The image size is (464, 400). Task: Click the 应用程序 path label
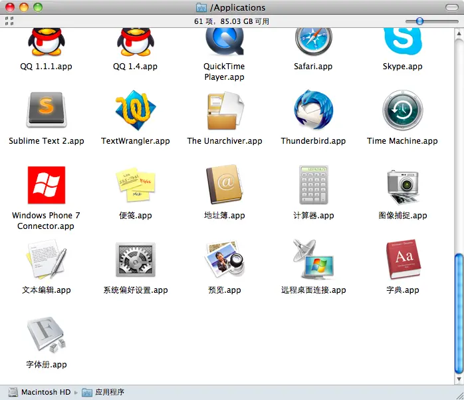(x=110, y=392)
